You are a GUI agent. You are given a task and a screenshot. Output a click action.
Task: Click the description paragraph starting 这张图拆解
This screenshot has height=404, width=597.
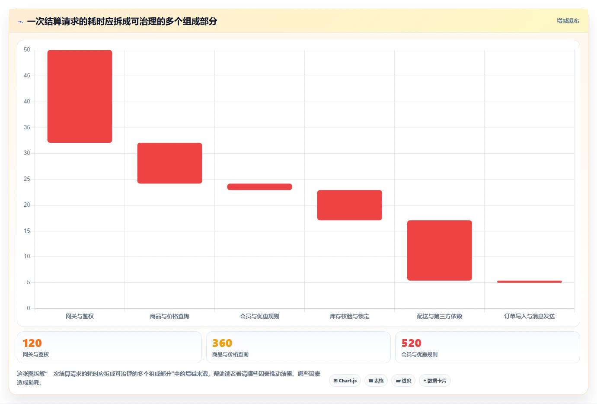click(x=169, y=378)
